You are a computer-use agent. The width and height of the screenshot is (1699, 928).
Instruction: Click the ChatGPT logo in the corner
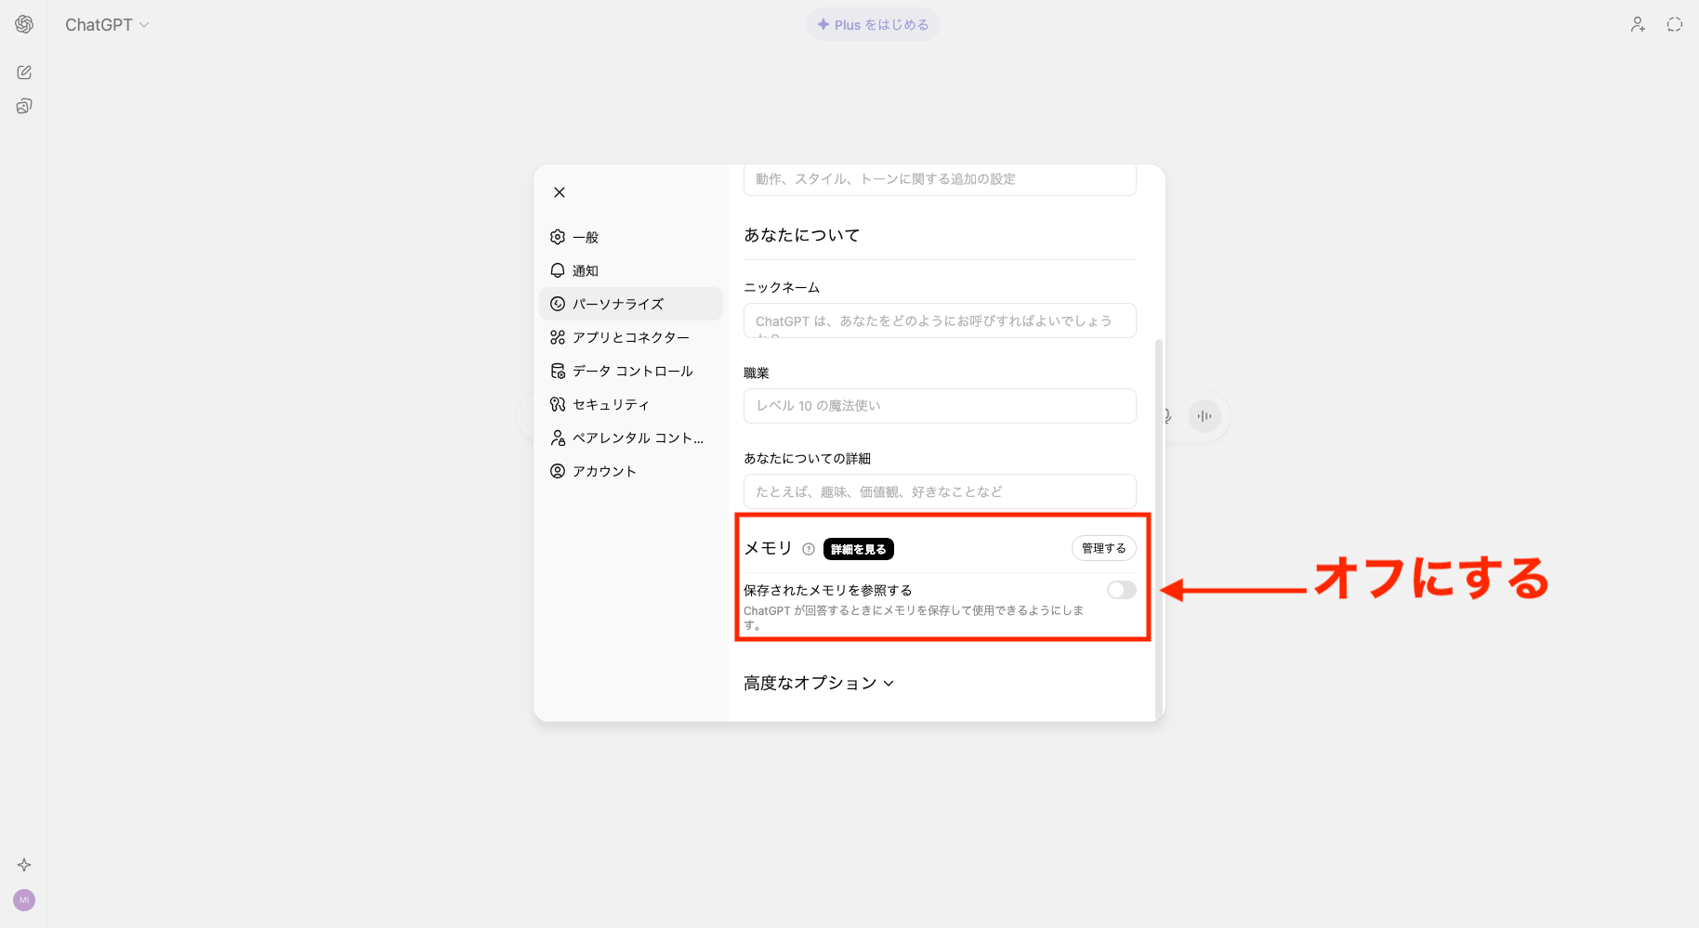(x=23, y=24)
